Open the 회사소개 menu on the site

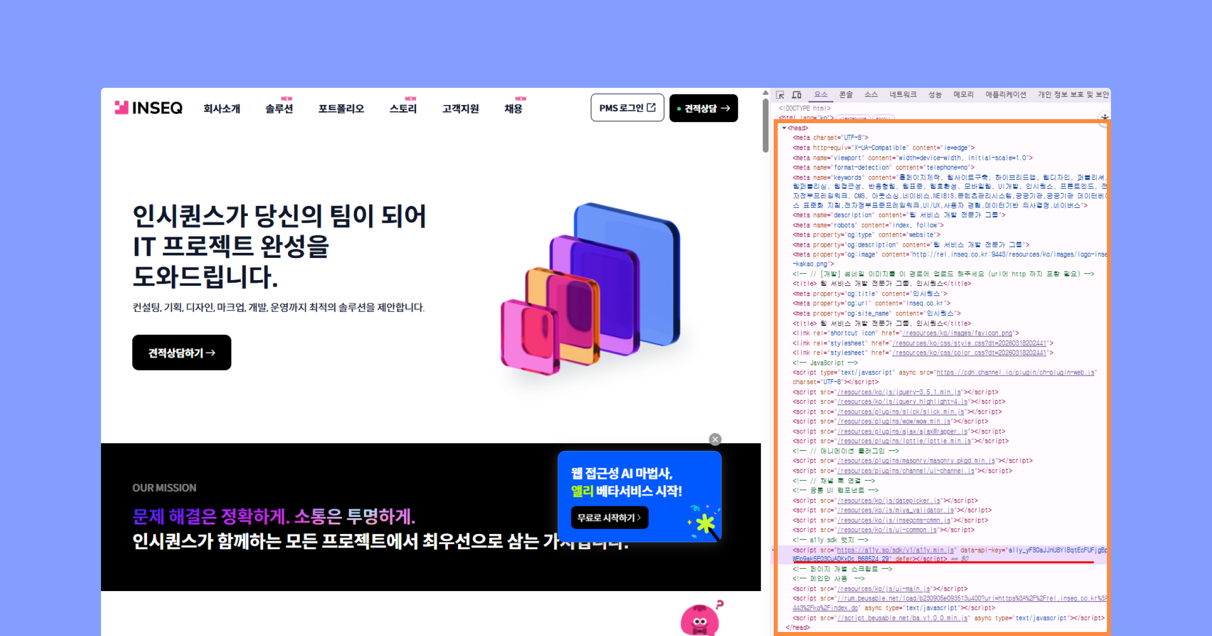point(222,109)
